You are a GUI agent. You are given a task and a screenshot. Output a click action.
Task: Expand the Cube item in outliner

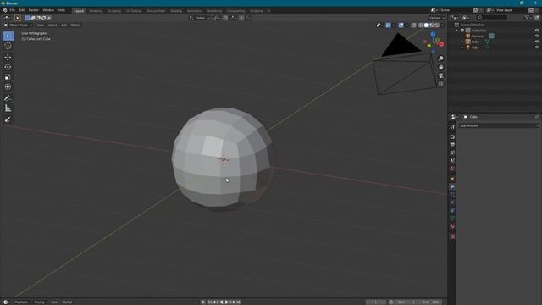[462, 42]
